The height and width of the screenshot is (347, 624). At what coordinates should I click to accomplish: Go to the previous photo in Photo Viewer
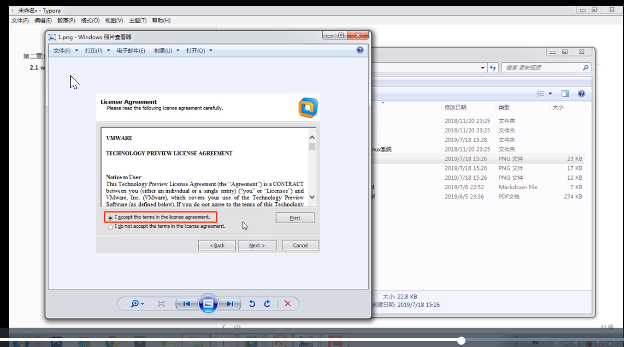[186, 304]
